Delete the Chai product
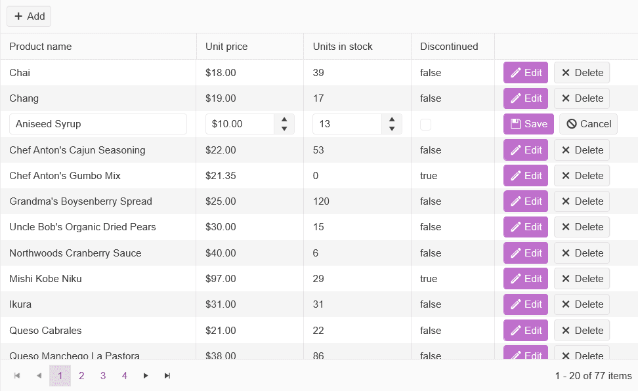638x391 pixels. pos(582,72)
